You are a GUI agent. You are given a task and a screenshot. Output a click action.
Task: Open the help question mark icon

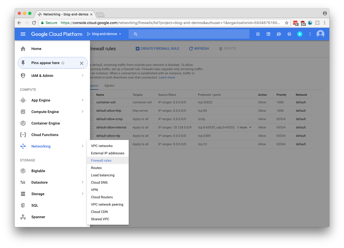coord(289,34)
